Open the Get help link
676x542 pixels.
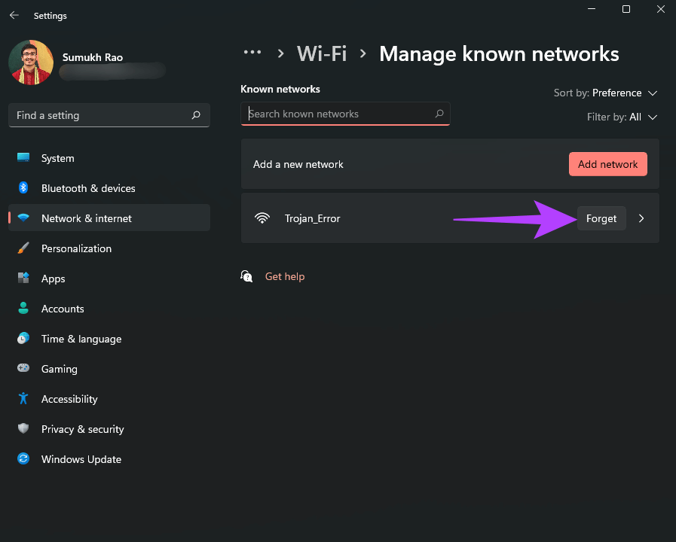pyautogui.click(x=285, y=276)
